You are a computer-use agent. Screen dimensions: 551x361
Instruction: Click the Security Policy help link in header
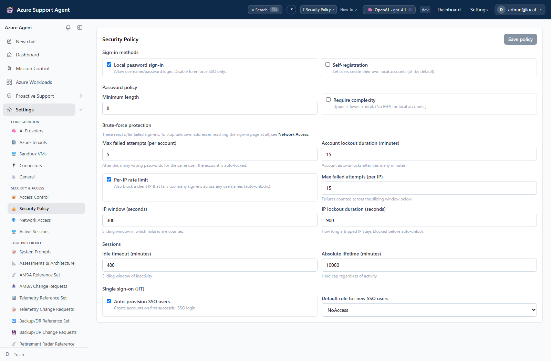pos(319,10)
